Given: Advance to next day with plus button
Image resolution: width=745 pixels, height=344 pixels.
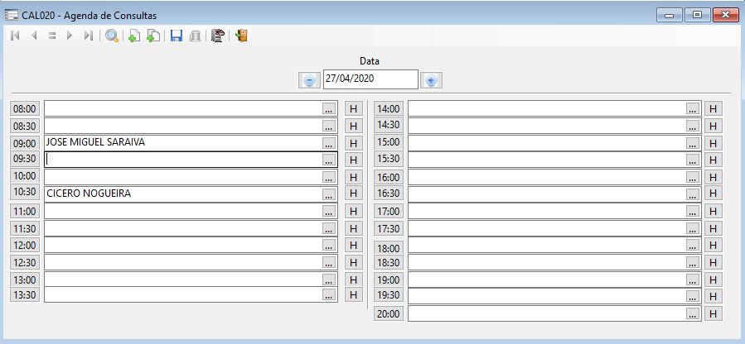Looking at the screenshot, I should pyautogui.click(x=431, y=80).
